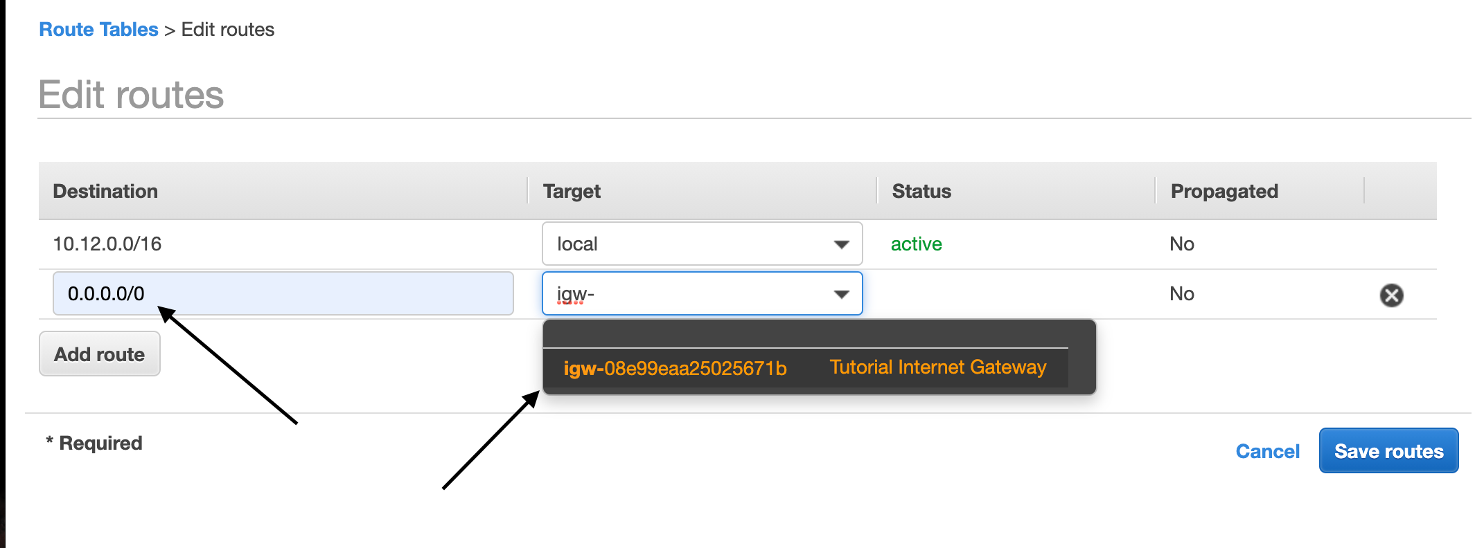The image size is (1484, 548).
Task: Click the Destination column header
Action: [105, 191]
